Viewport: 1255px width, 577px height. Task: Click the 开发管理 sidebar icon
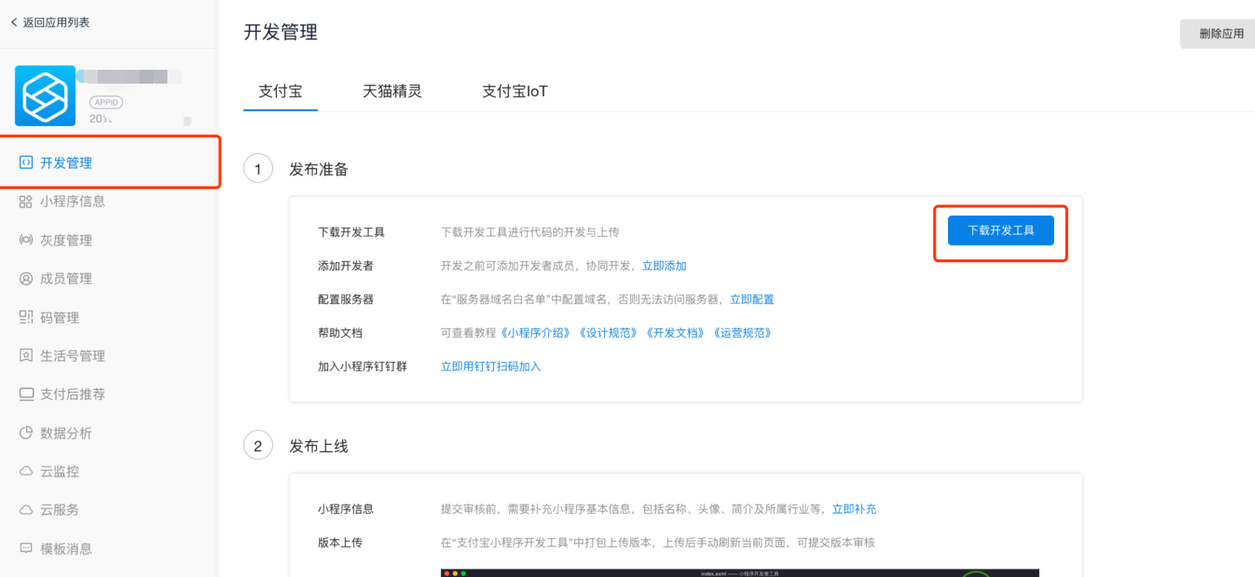tap(26, 163)
